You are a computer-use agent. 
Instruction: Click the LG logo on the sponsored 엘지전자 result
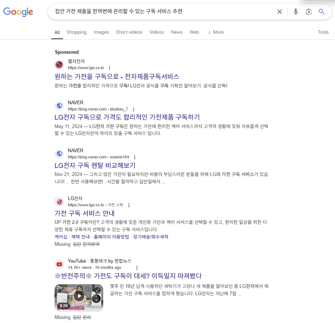point(59,64)
